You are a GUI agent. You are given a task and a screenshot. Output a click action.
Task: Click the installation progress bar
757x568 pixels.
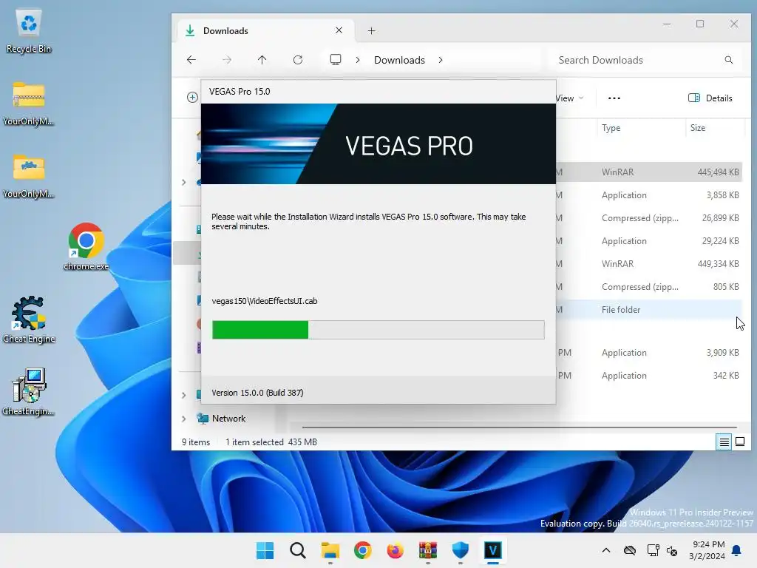pos(378,330)
